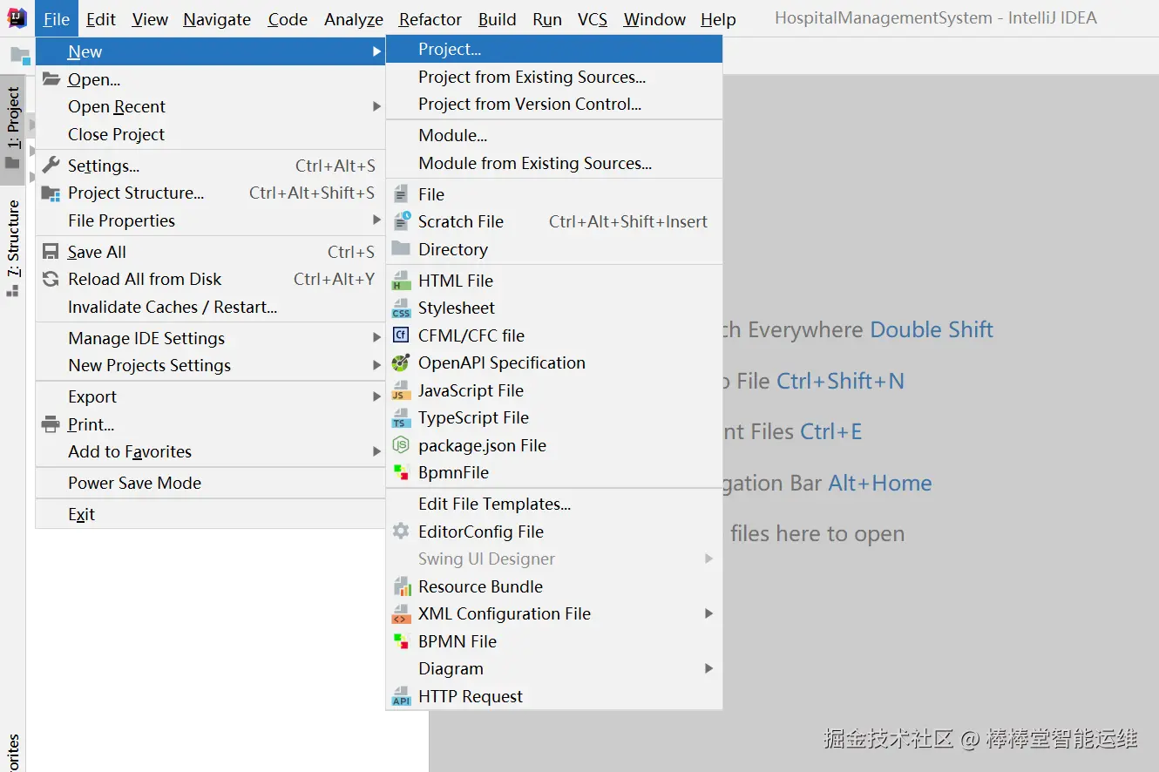Open the Window menu
This screenshot has height=772, width=1159.
coord(654,19)
